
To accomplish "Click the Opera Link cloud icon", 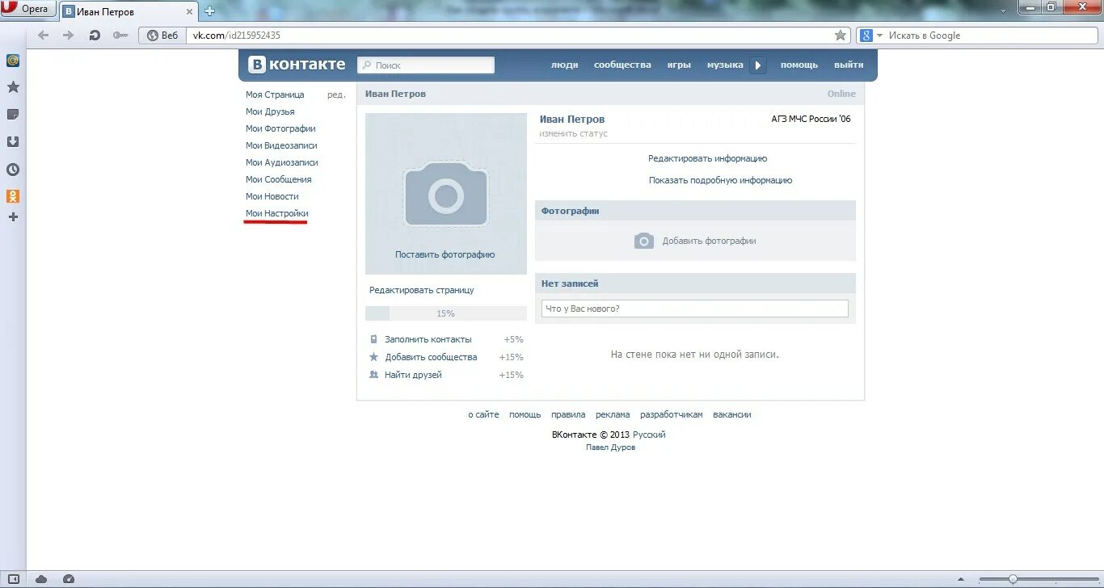I will coord(41,579).
